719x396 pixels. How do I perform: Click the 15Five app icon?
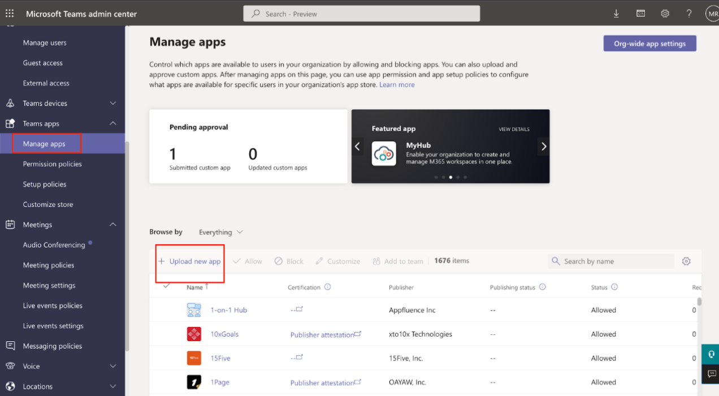pyautogui.click(x=194, y=358)
